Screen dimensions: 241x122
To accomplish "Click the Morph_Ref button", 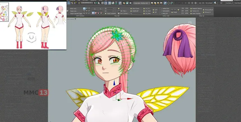I will 135,11.
